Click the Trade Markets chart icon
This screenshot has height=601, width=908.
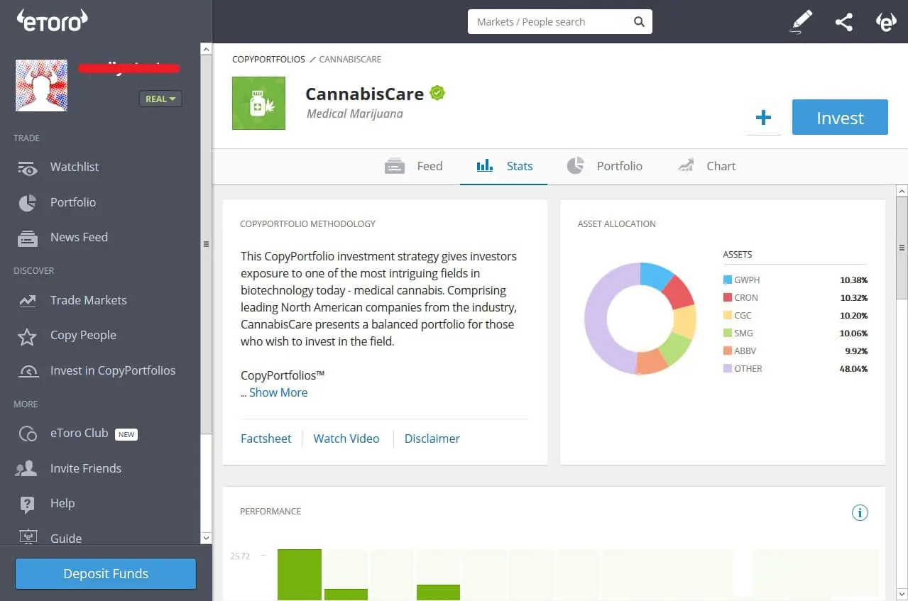(27, 301)
